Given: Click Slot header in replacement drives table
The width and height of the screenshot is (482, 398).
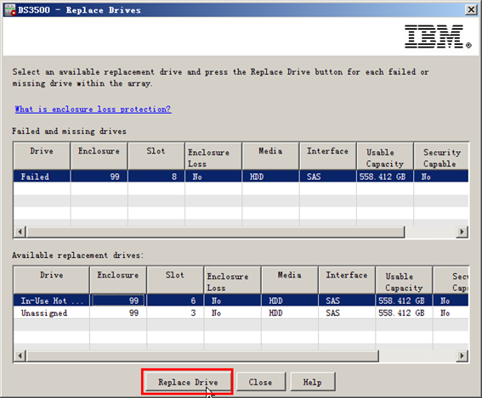Looking at the screenshot, I should (175, 280).
